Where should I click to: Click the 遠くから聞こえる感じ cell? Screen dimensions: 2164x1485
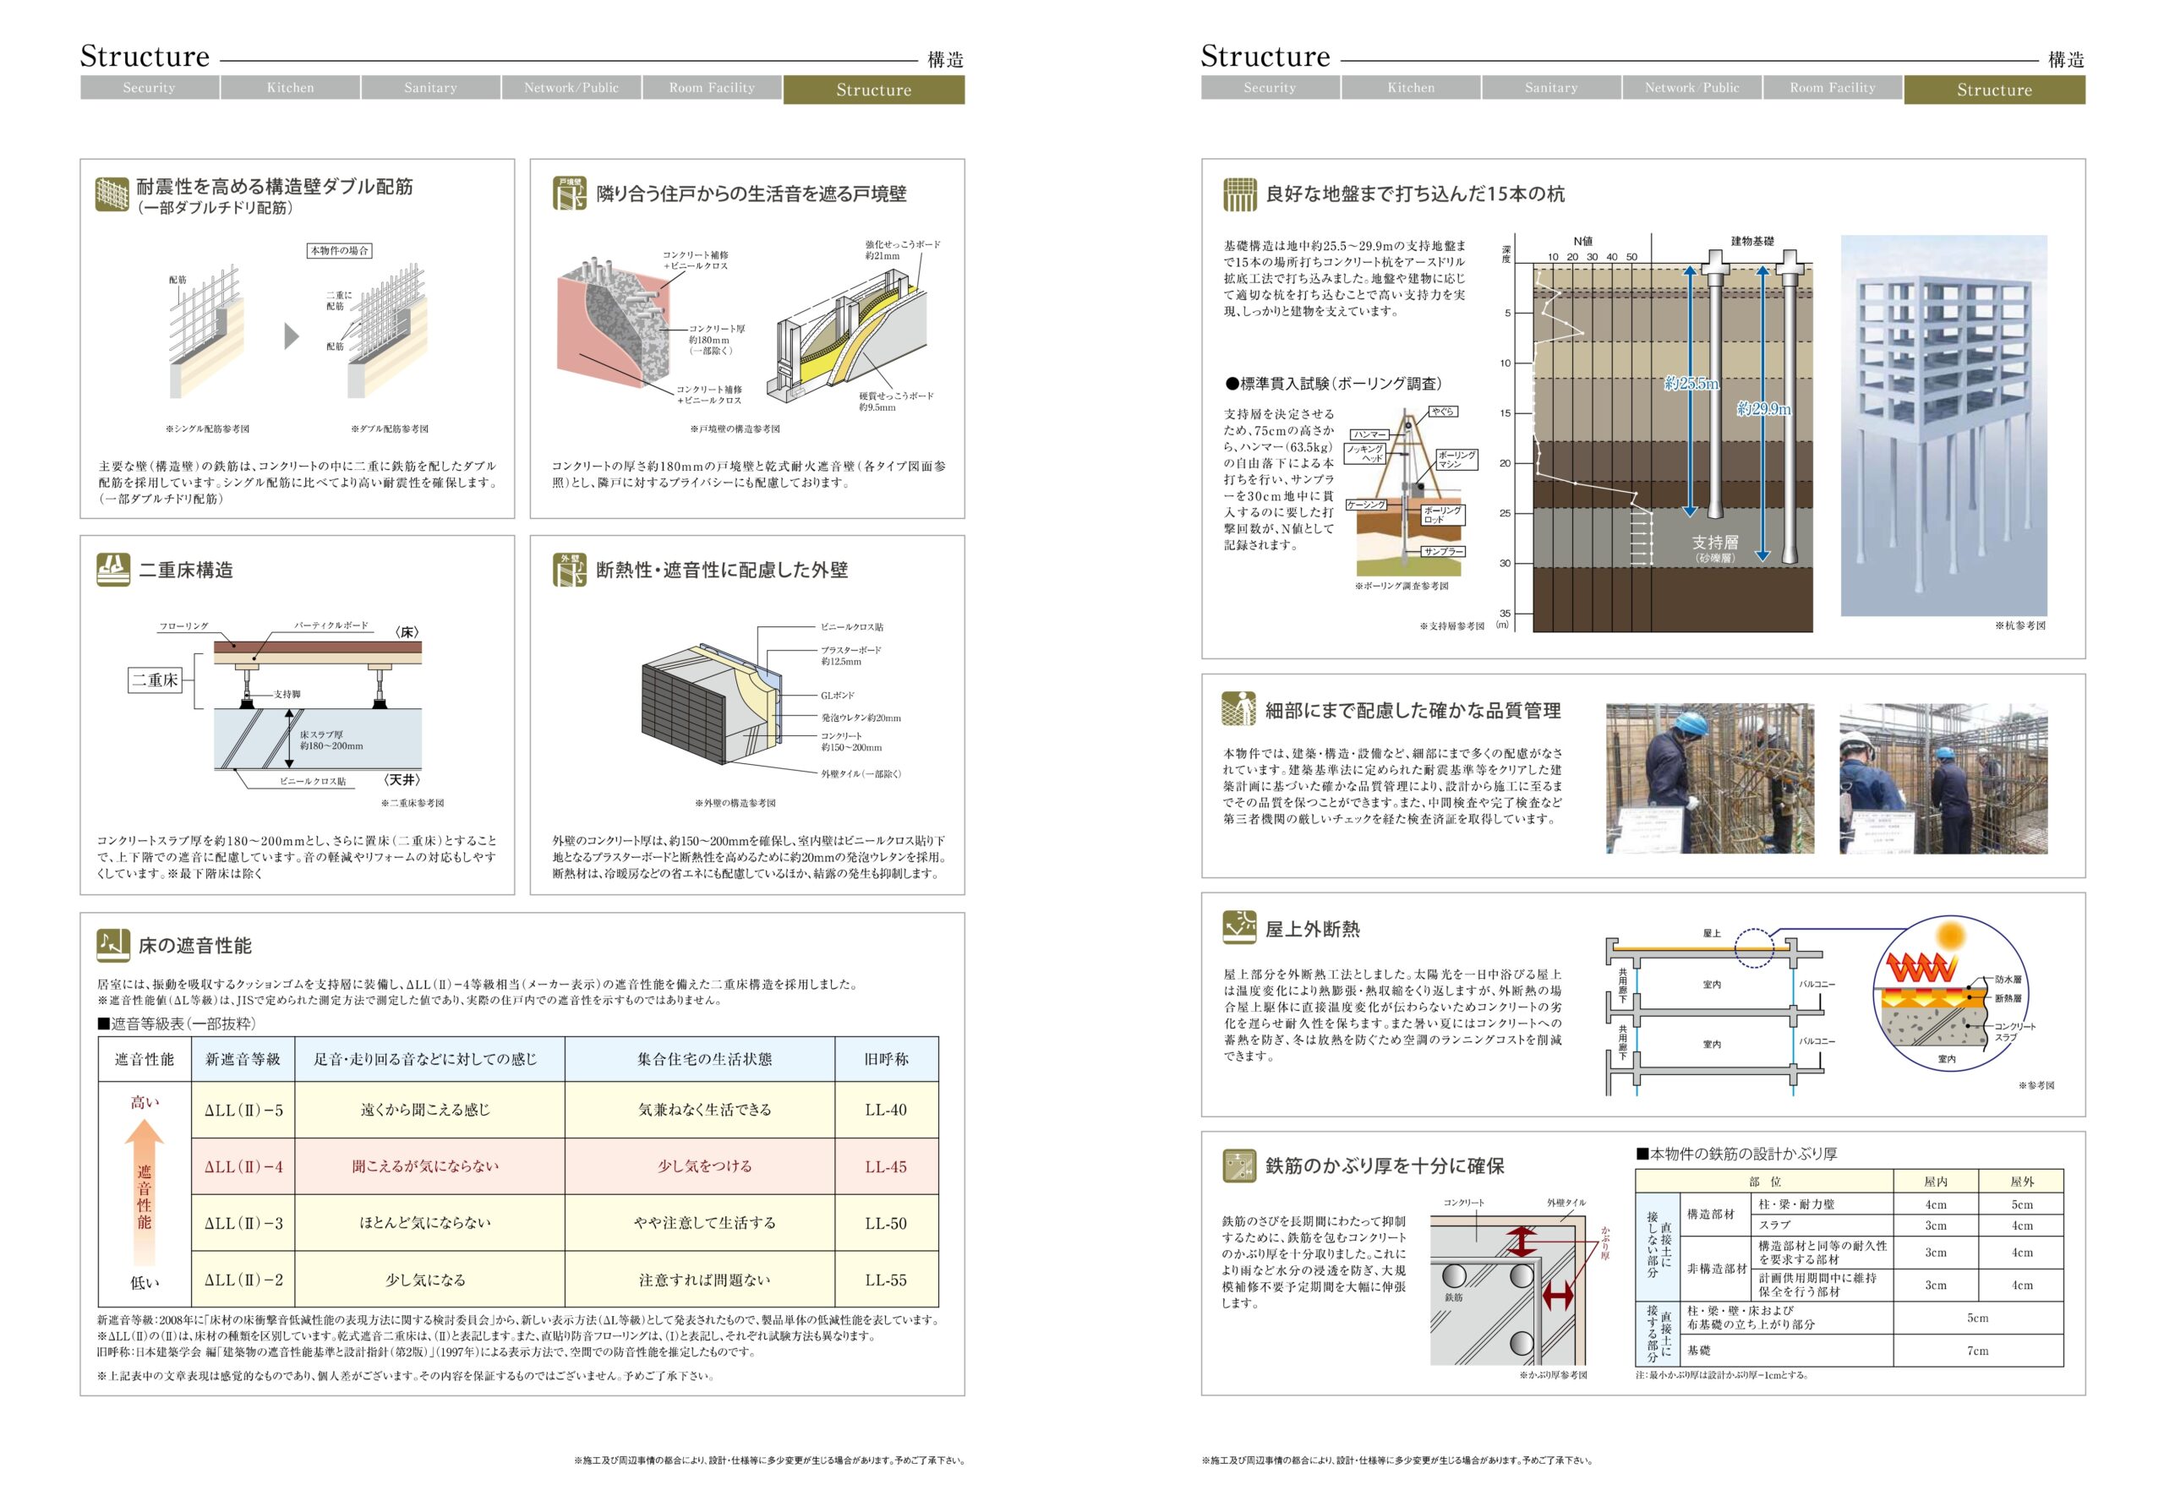pos(429,1110)
